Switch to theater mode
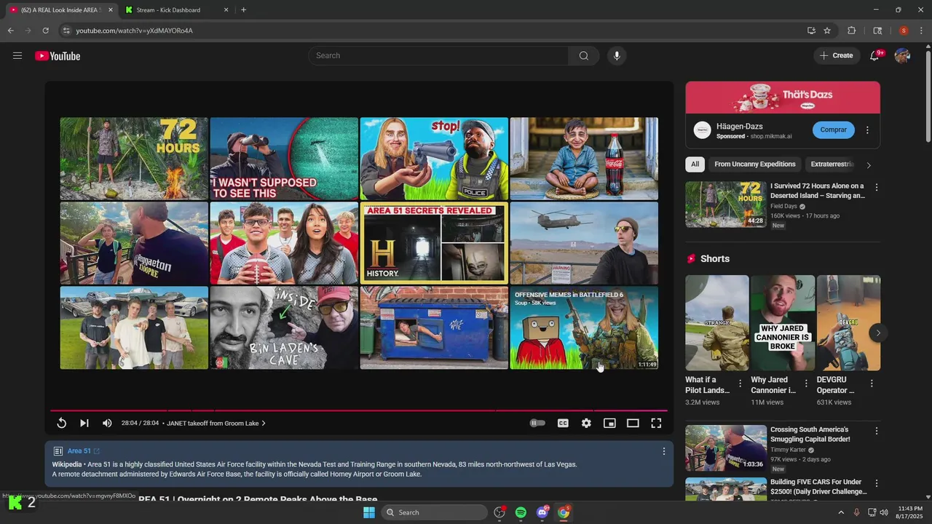The width and height of the screenshot is (932, 524). (633, 423)
